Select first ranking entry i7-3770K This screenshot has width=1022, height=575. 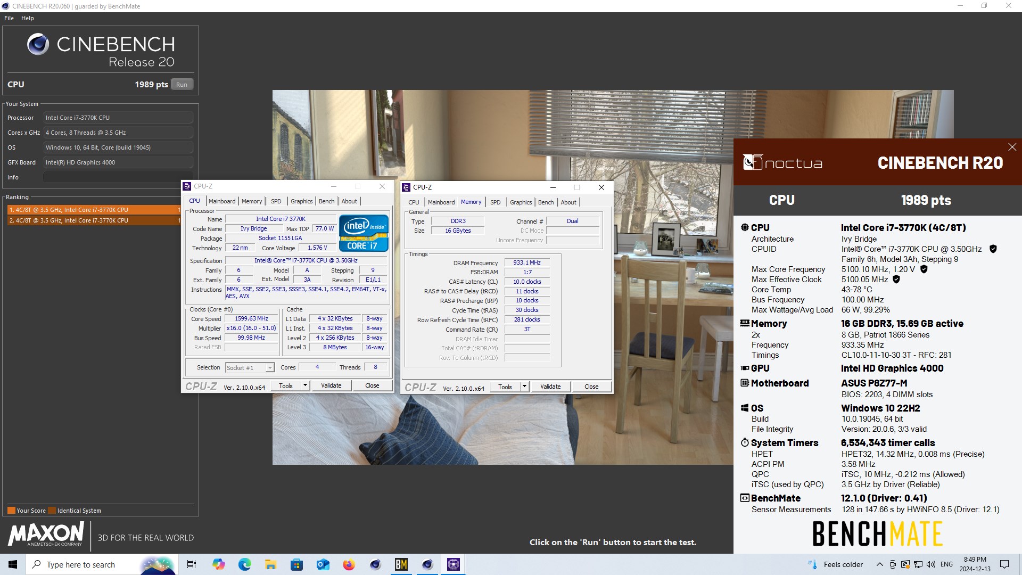coord(94,210)
